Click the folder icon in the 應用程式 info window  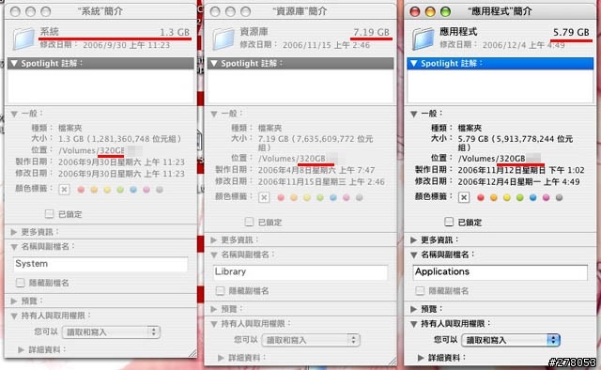pos(424,39)
